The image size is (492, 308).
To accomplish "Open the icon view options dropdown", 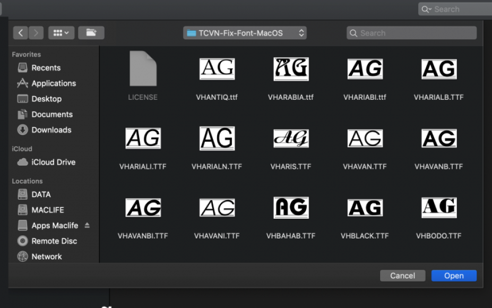I will pyautogui.click(x=61, y=33).
